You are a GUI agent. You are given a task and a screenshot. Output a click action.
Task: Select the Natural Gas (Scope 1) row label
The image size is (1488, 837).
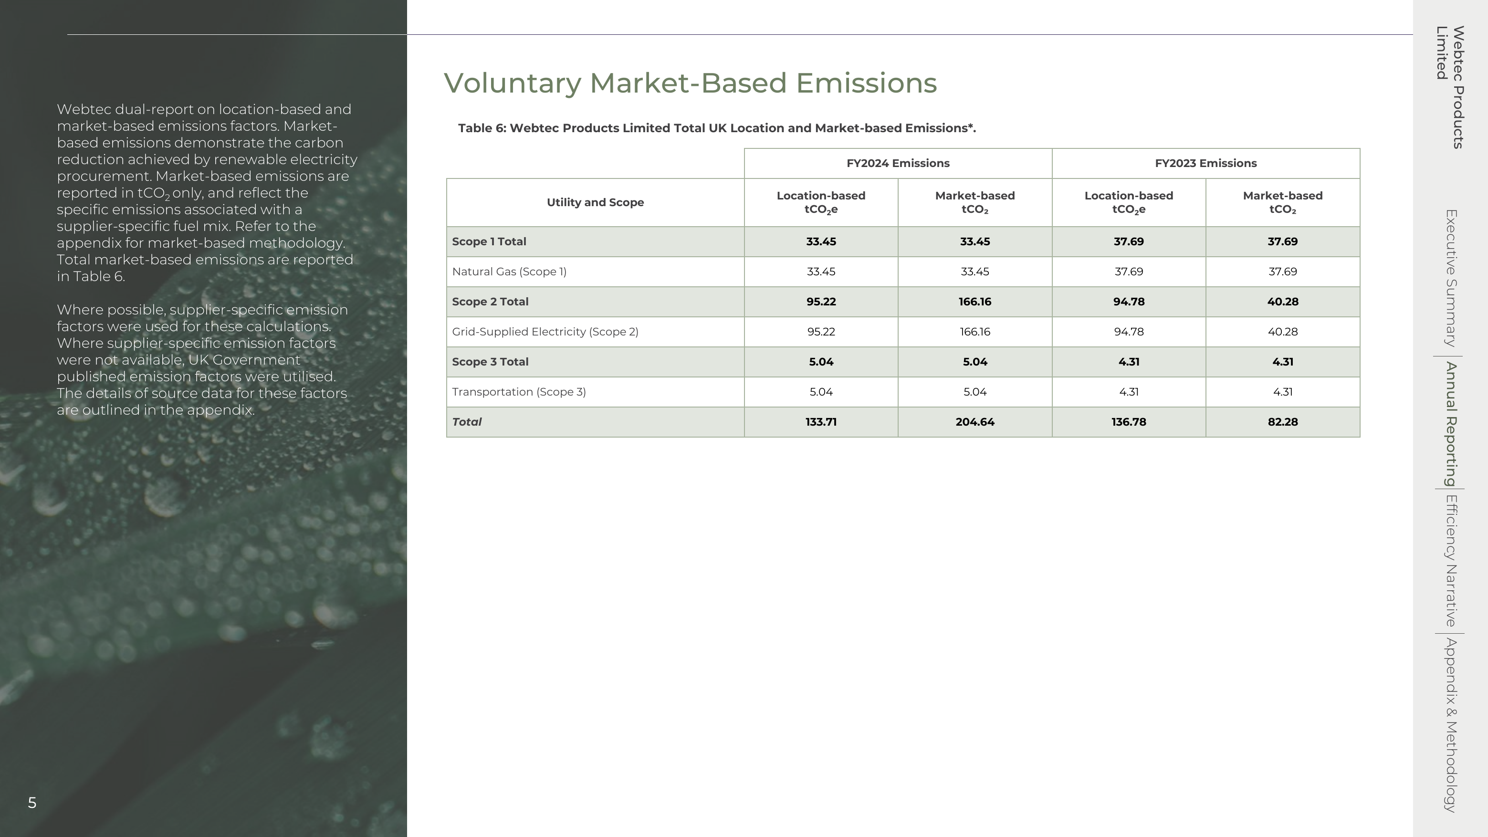click(509, 272)
